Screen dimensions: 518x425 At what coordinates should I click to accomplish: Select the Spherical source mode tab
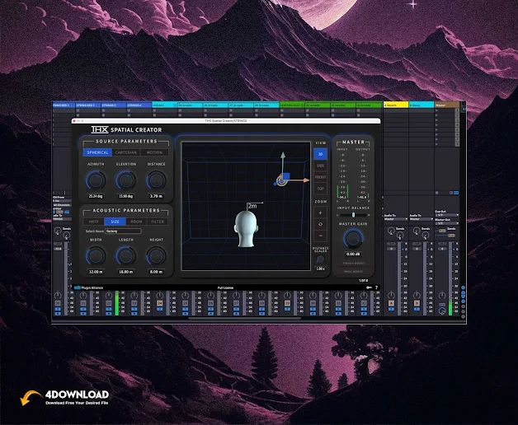(x=97, y=152)
